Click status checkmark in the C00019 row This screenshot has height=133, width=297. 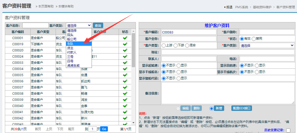(125, 44)
